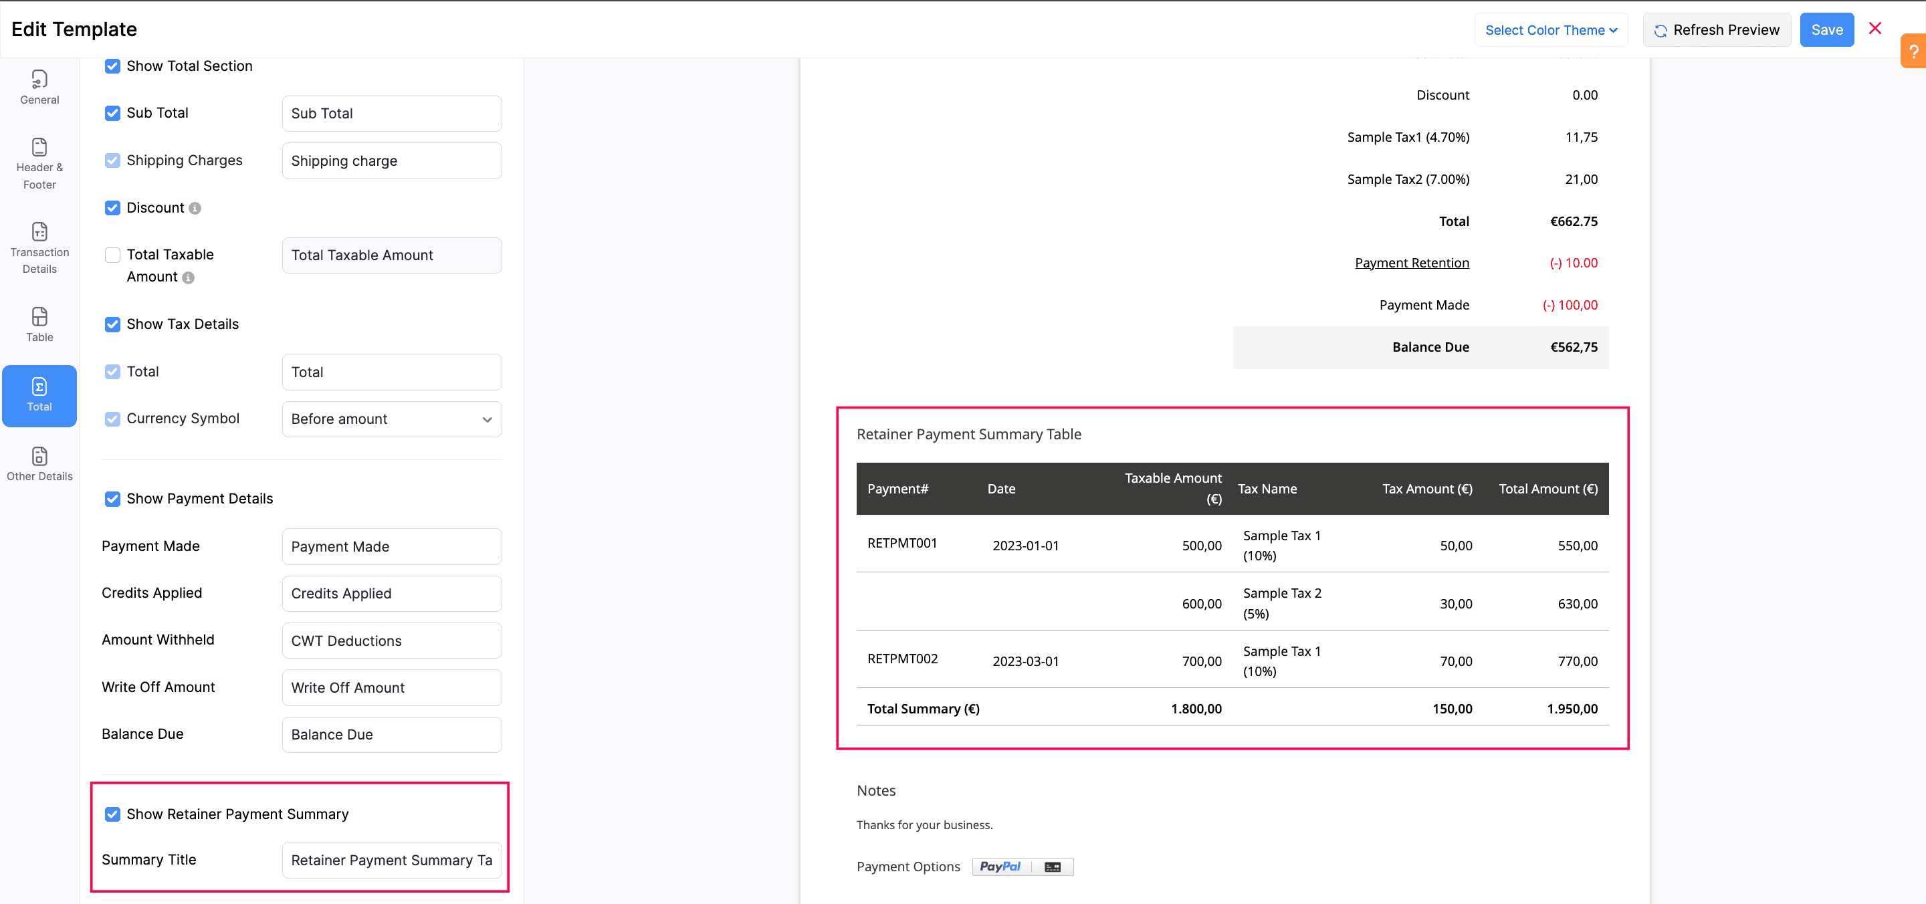Click the Refresh Preview button
Screen dimensions: 1926x904
pyautogui.click(x=1717, y=30)
